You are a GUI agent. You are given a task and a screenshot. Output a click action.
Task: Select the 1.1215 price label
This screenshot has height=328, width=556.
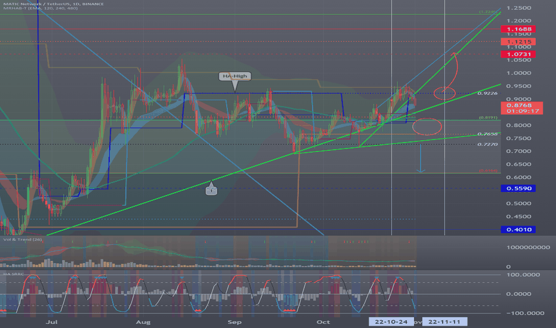(x=518, y=42)
